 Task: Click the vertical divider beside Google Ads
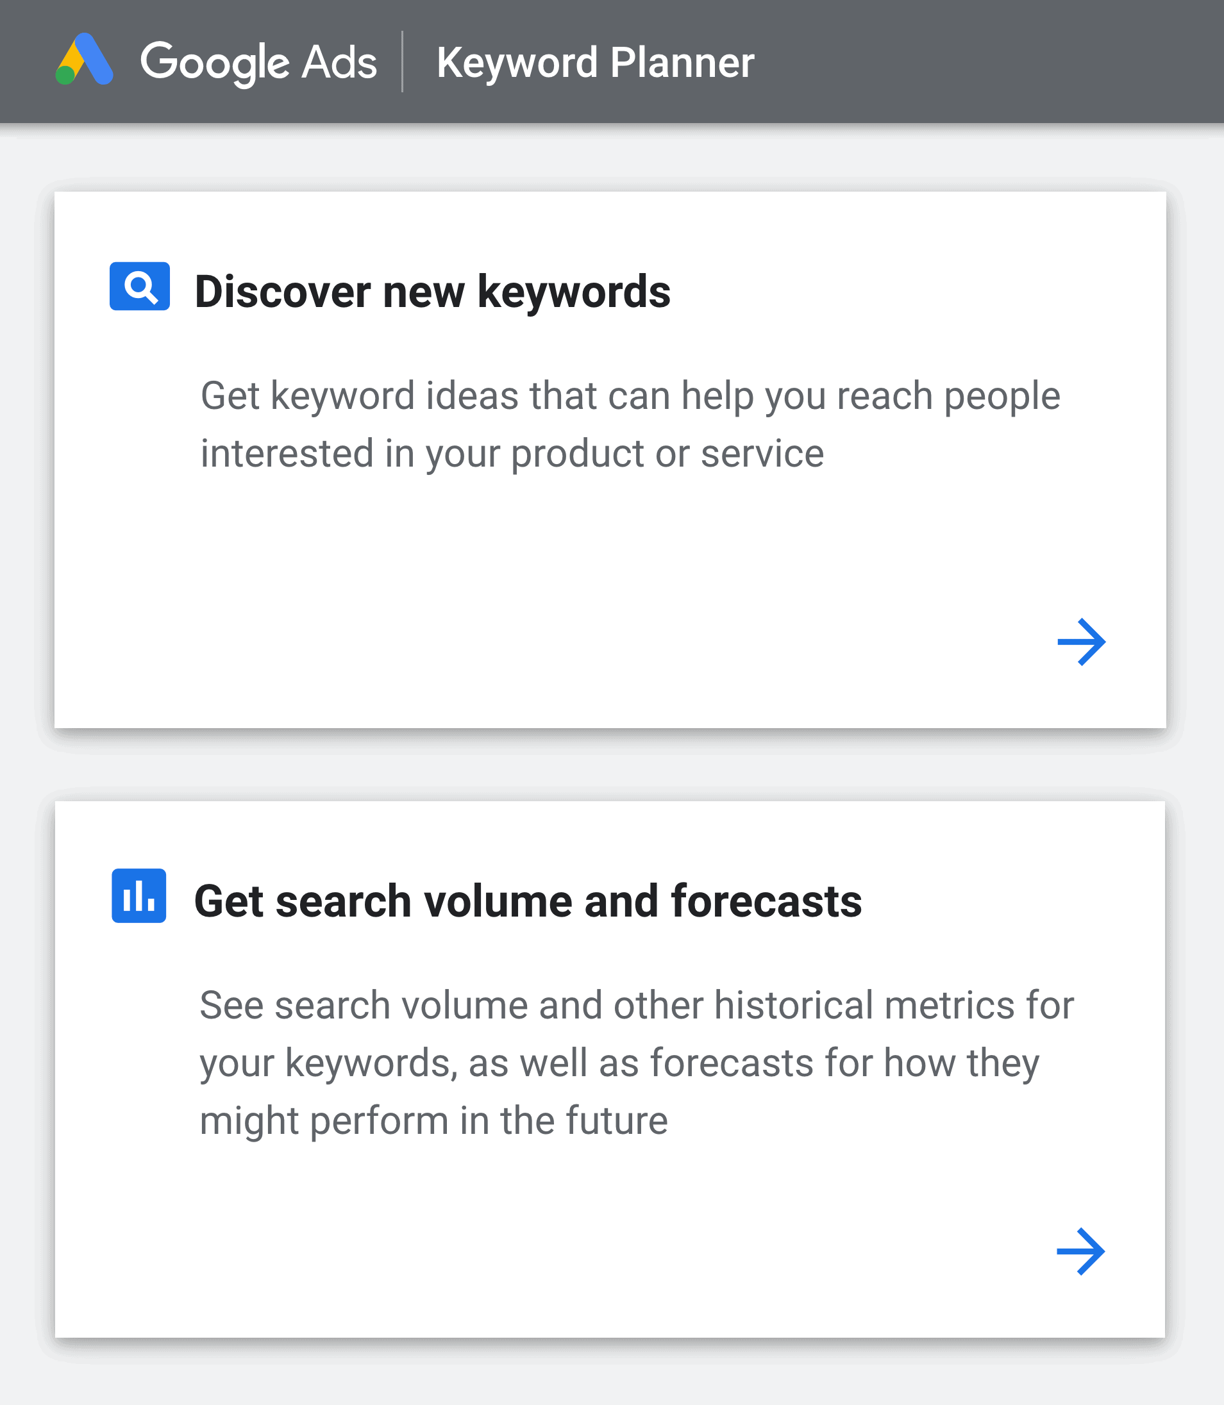point(402,62)
